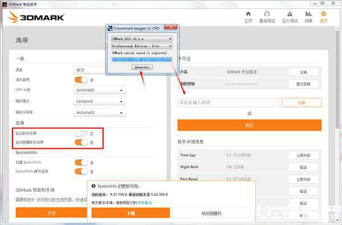The image size is (342, 225).
Task: Click the orange download button in update notice
Action: pyautogui.click(x=131, y=213)
